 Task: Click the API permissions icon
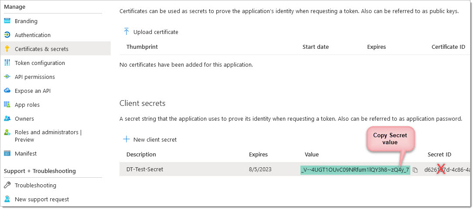[7, 77]
